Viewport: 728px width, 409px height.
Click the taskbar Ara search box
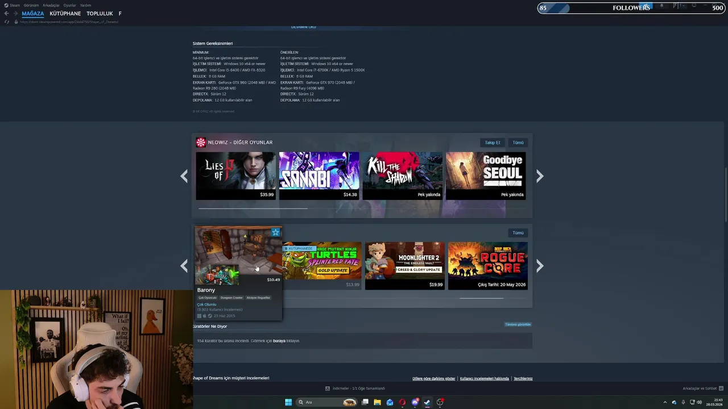coord(328,402)
